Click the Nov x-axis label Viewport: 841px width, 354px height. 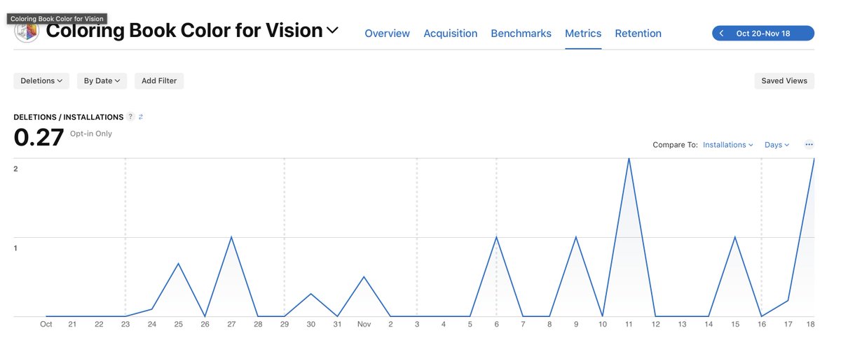coord(364,324)
